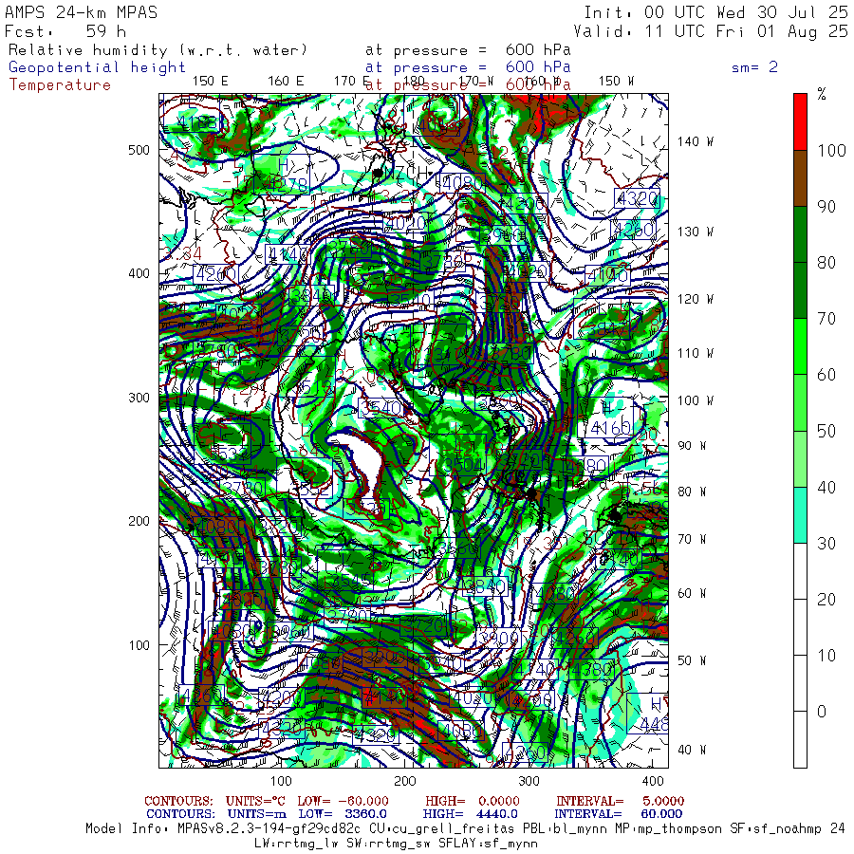Click the 200 tick label on the horizontal axis
854x854 pixels.
[x=404, y=781]
